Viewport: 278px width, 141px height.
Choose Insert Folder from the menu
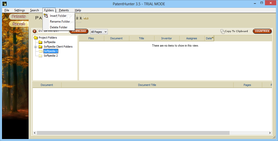[x=59, y=16]
